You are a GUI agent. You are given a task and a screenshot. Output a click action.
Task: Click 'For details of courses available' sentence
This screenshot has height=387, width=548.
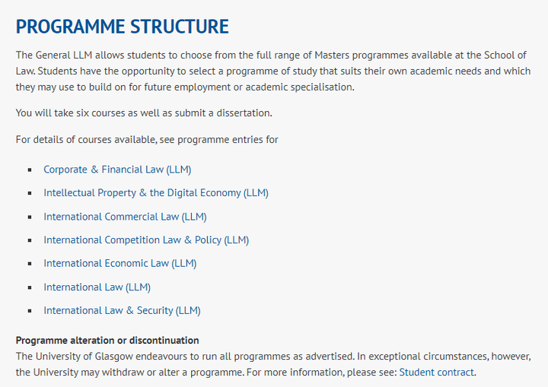(147, 140)
